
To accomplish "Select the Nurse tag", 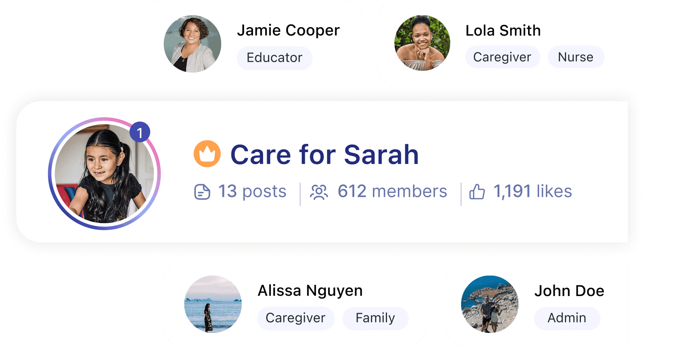I will [576, 57].
